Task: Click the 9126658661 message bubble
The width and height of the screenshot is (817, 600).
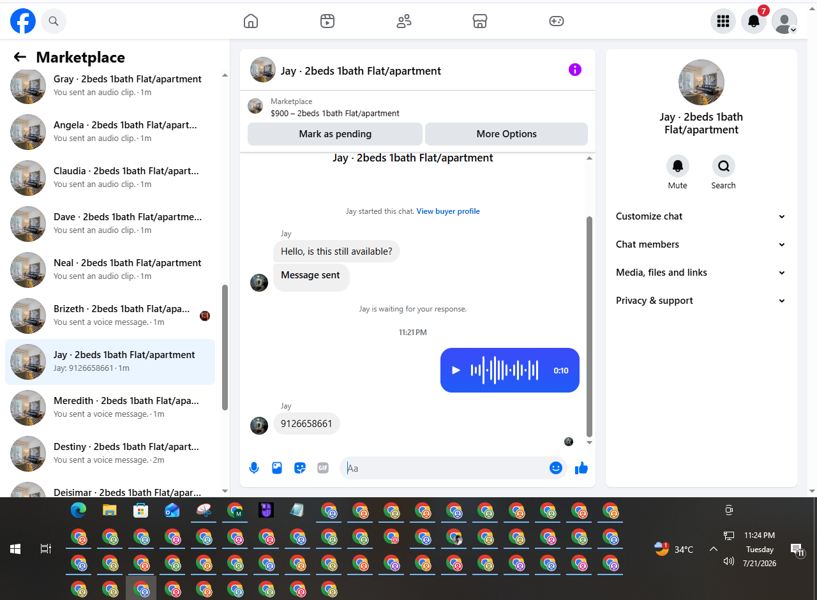Action: pos(306,424)
